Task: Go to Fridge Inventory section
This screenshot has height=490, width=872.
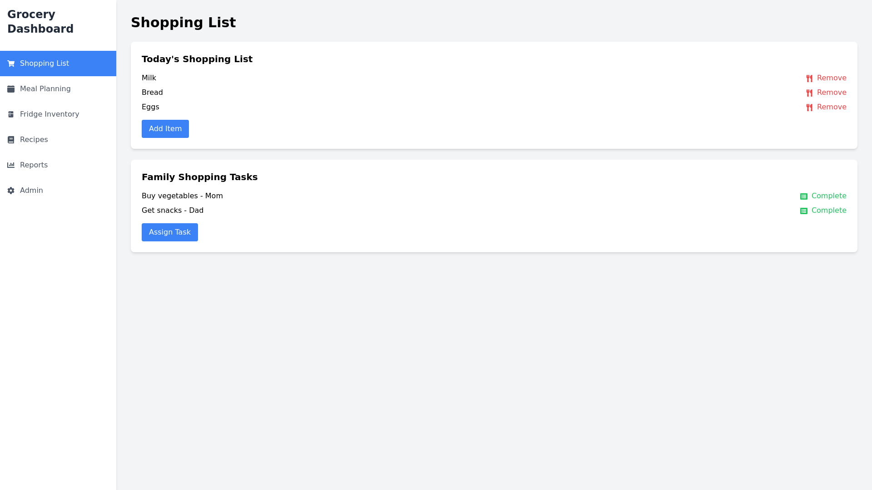Action: point(50,114)
